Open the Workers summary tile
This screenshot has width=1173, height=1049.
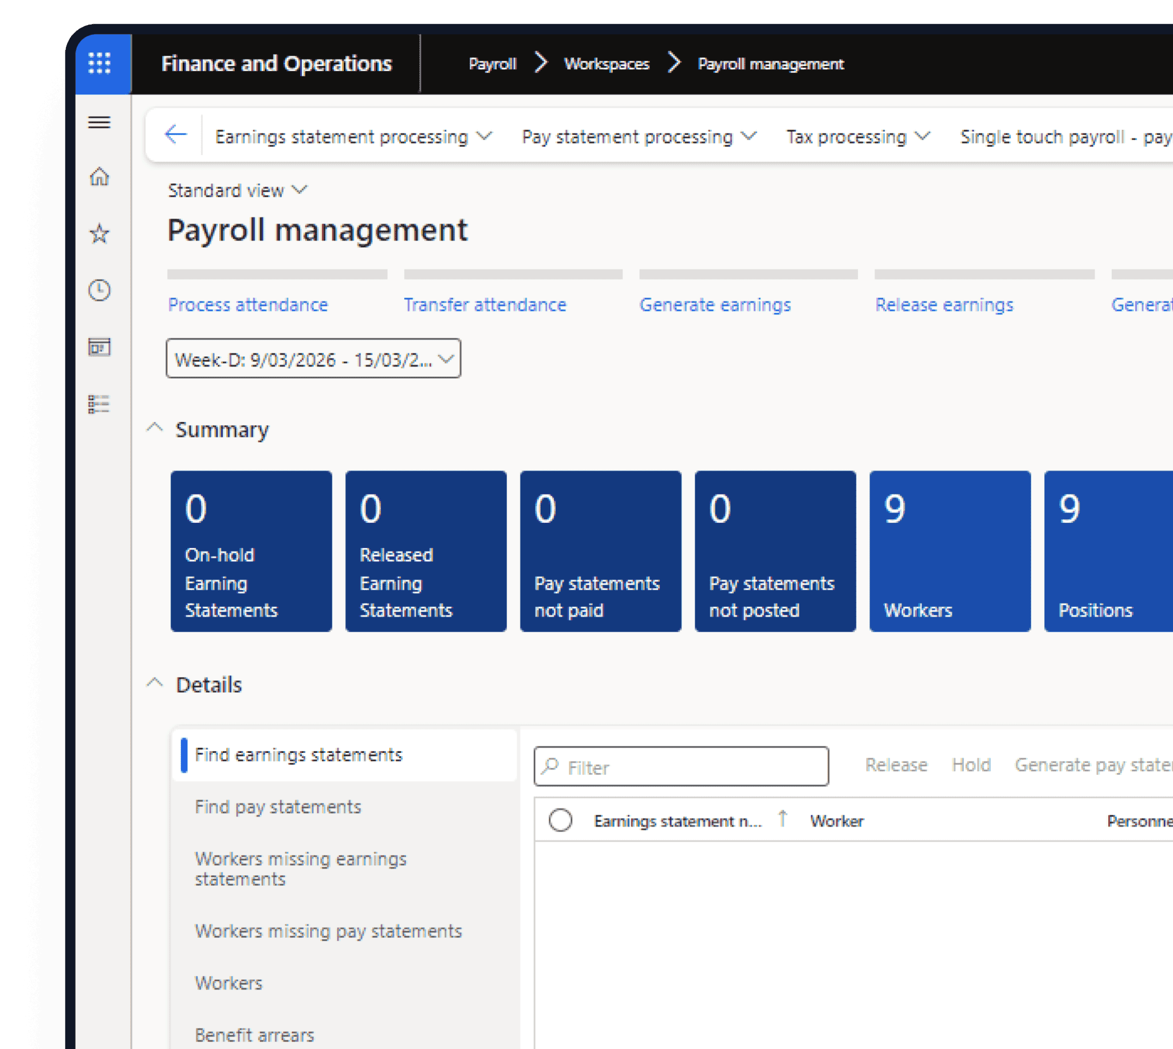pyautogui.click(x=950, y=551)
